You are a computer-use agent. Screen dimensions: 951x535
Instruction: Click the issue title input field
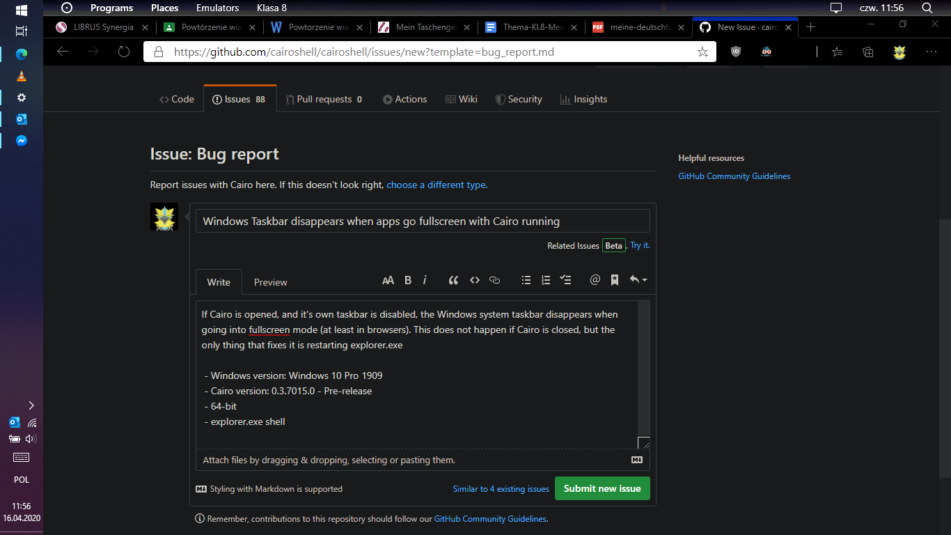coord(423,221)
